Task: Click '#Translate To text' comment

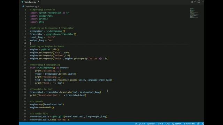Action: 41,89
